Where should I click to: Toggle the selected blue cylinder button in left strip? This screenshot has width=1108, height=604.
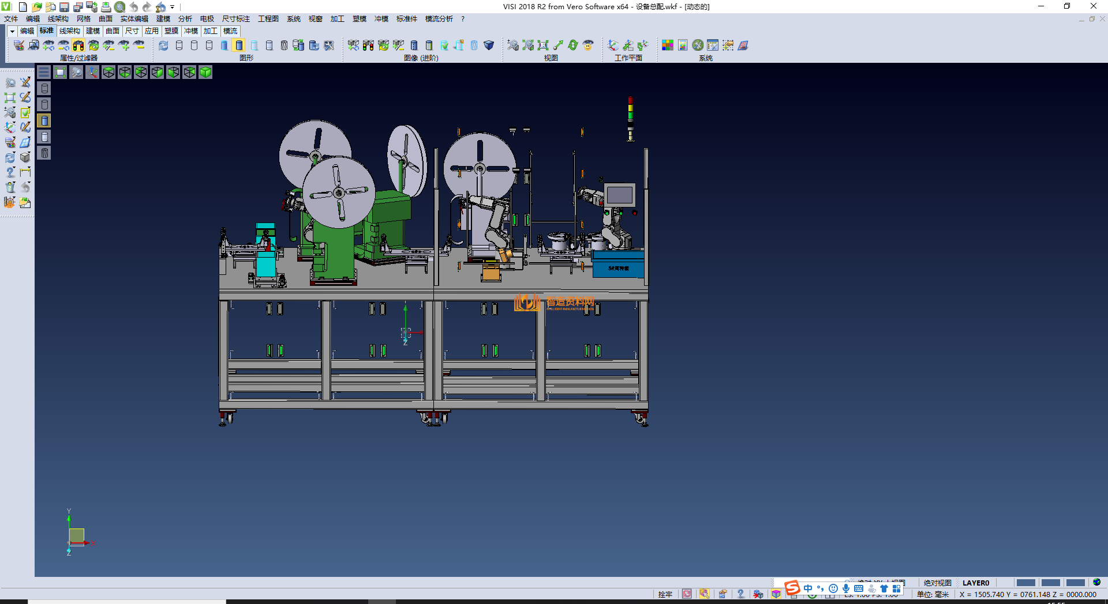click(x=44, y=120)
